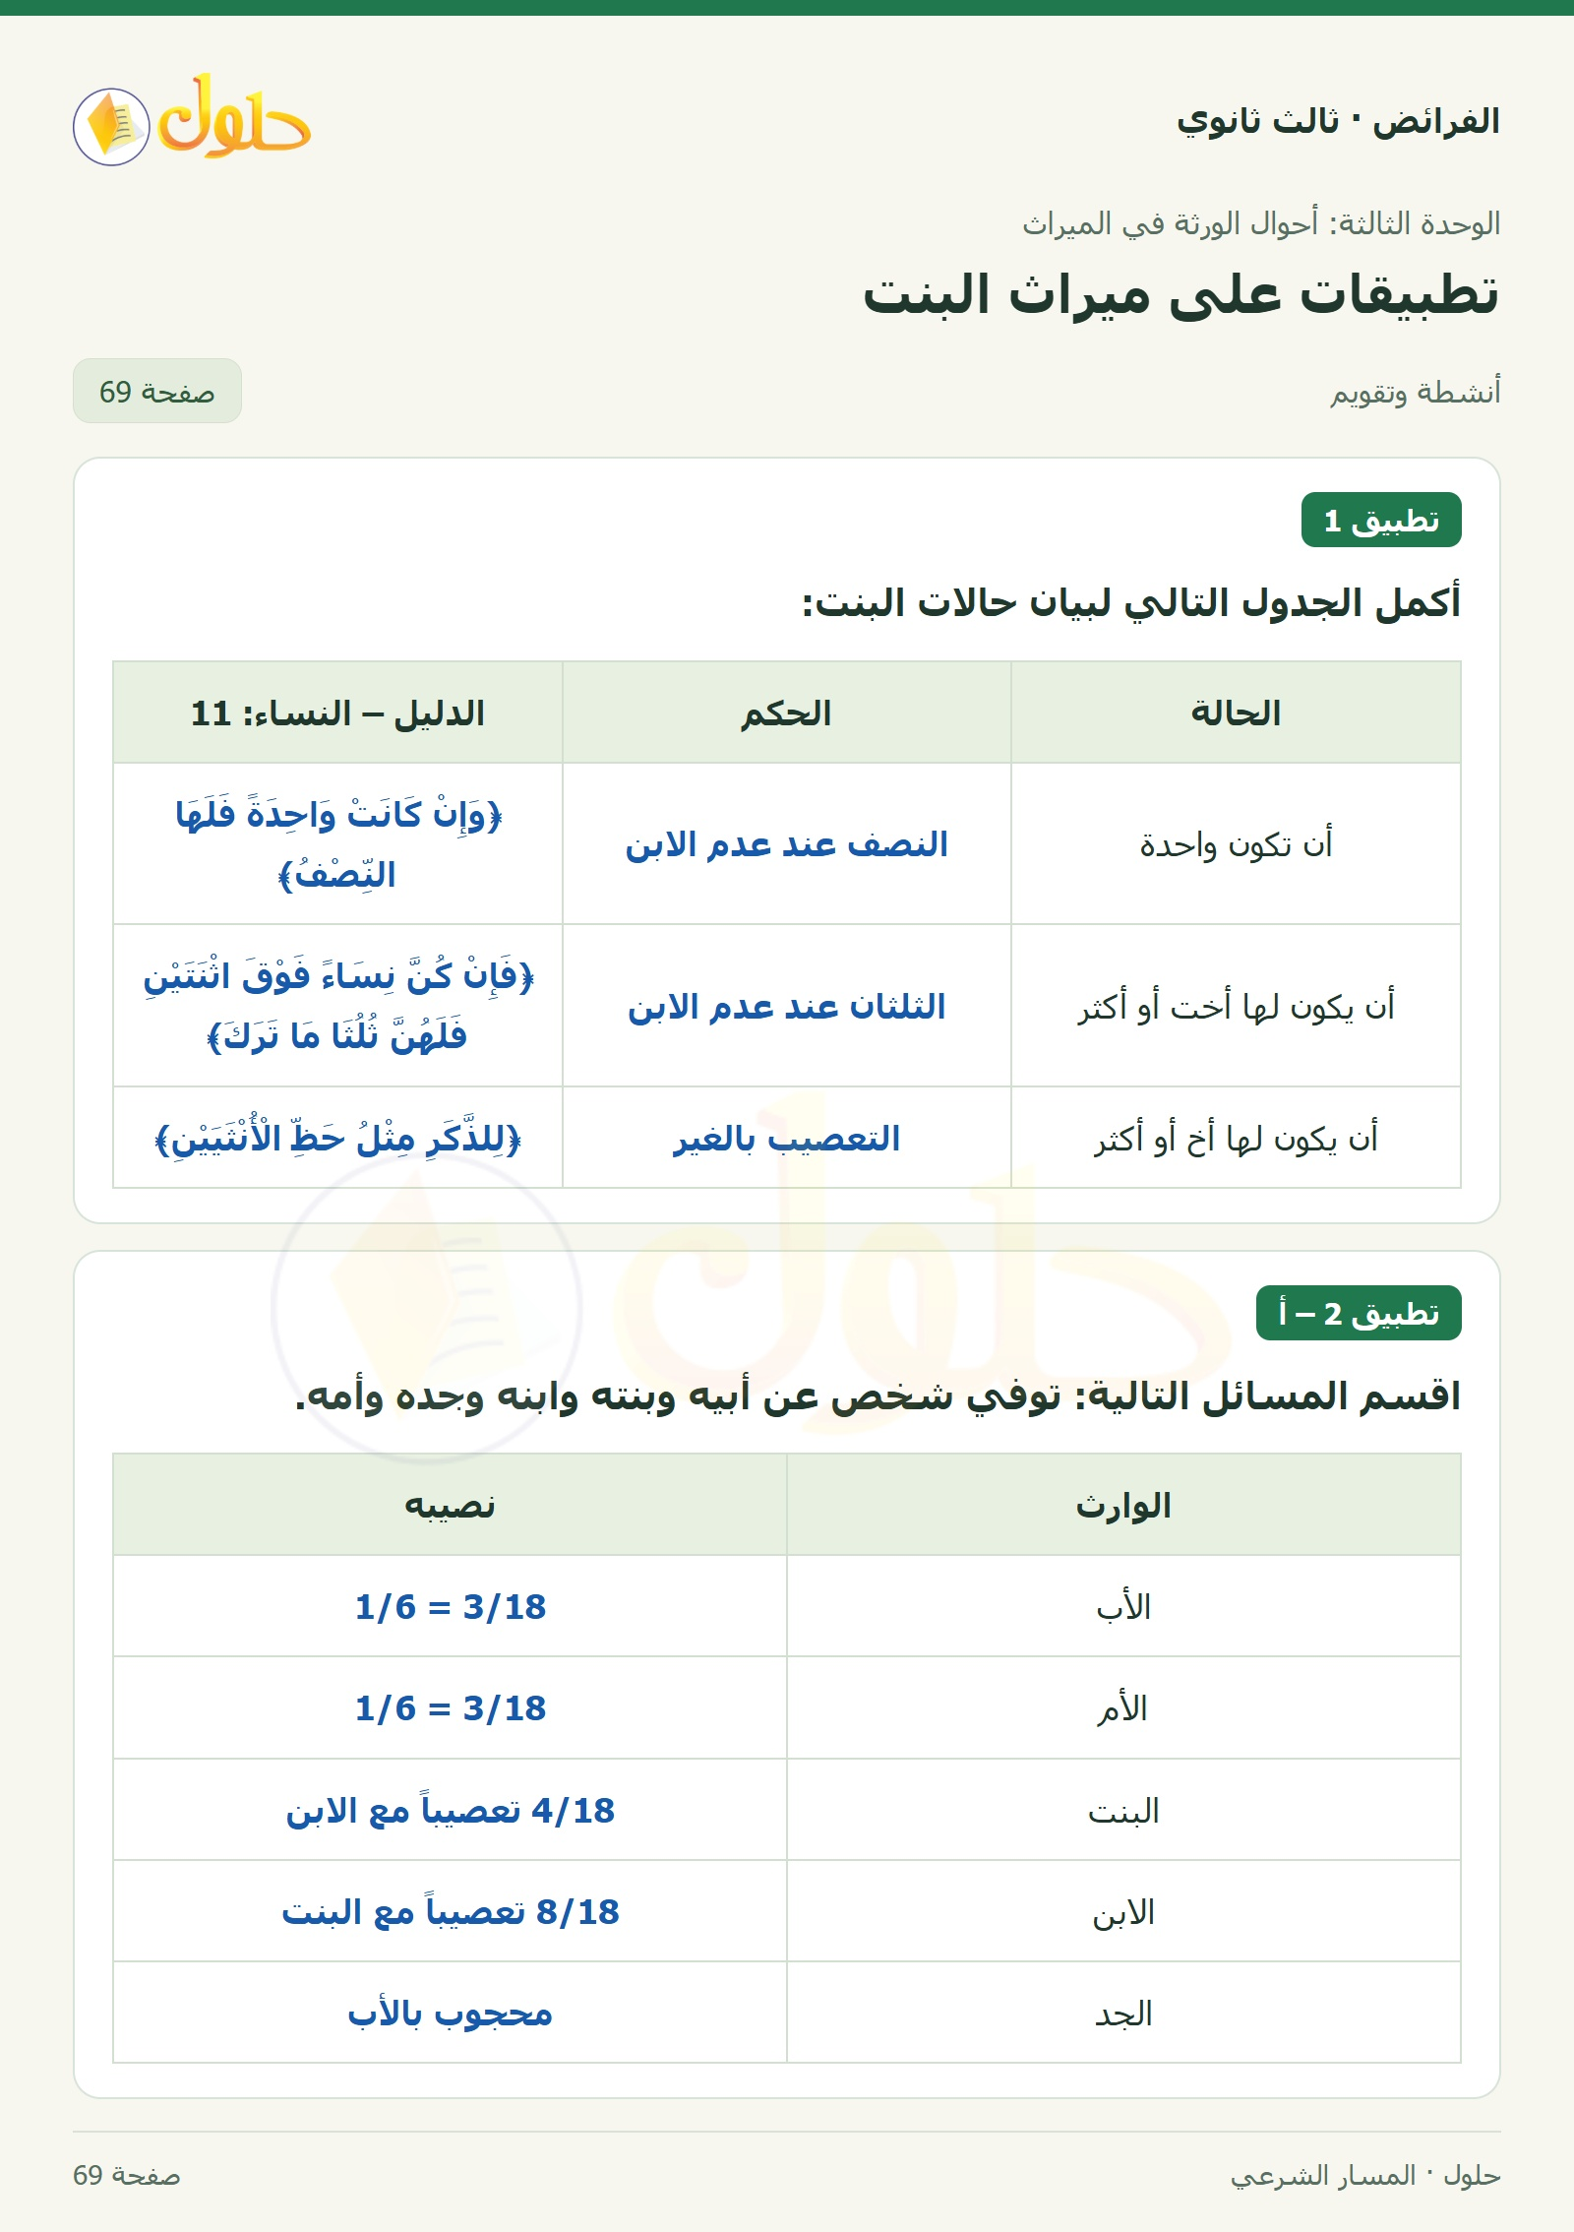Click the تطبيق 1 green label
This screenshot has height=2232, width=1574.
click(1380, 520)
